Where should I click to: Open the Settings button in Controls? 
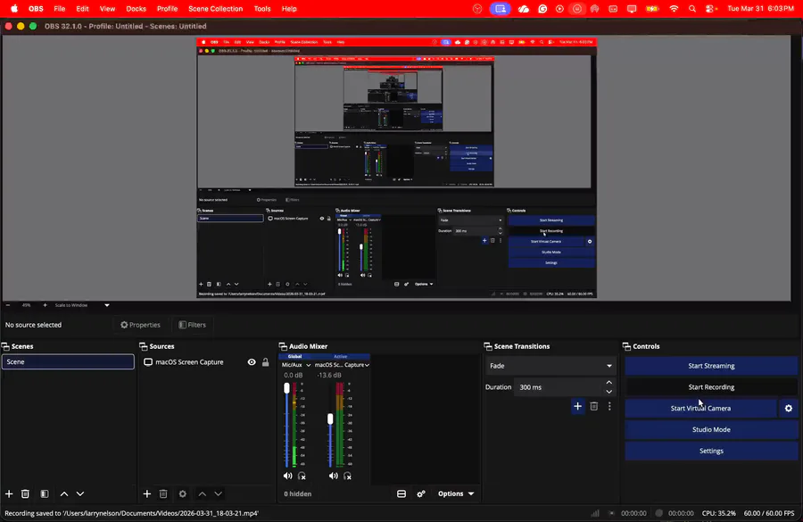click(x=711, y=451)
